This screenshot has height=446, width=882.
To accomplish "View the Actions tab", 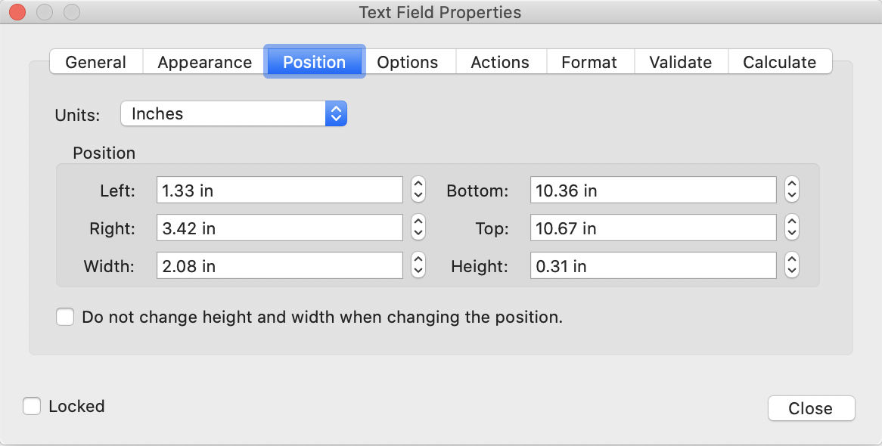I will click(501, 63).
